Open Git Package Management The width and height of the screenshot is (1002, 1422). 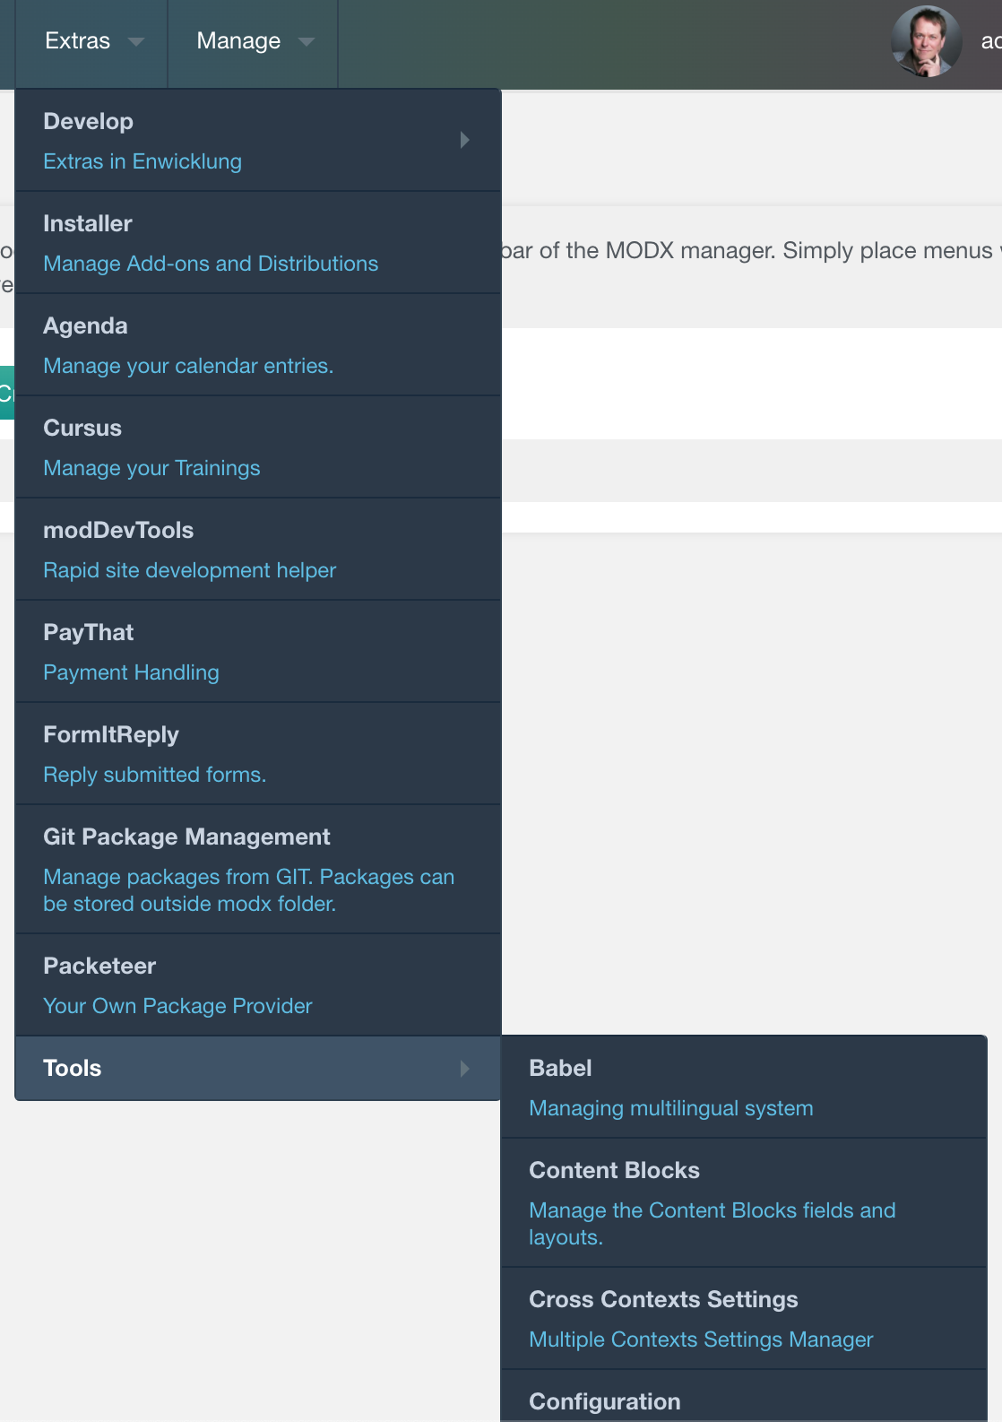(186, 837)
